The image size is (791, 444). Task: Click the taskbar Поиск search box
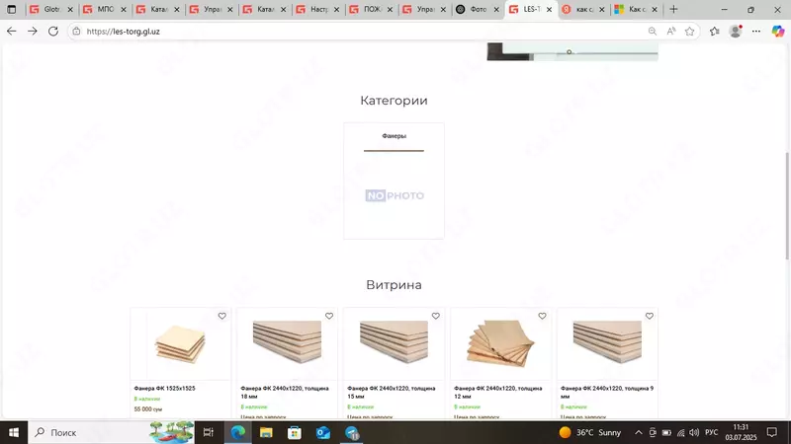coord(111,432)
